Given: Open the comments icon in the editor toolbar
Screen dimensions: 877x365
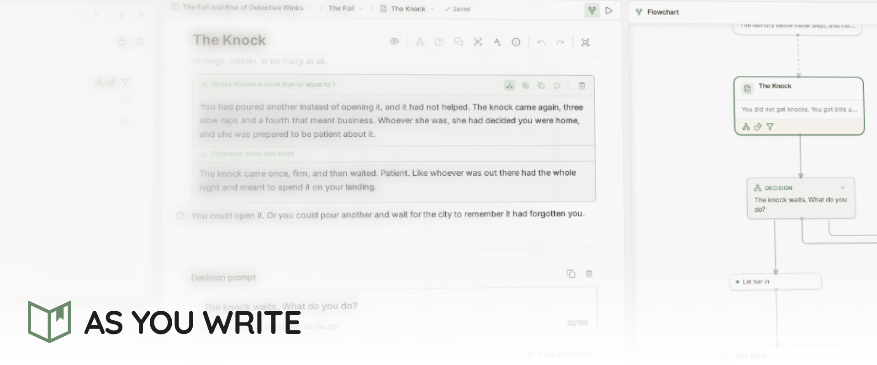Looking at the screenshot, I should point(458,42).
